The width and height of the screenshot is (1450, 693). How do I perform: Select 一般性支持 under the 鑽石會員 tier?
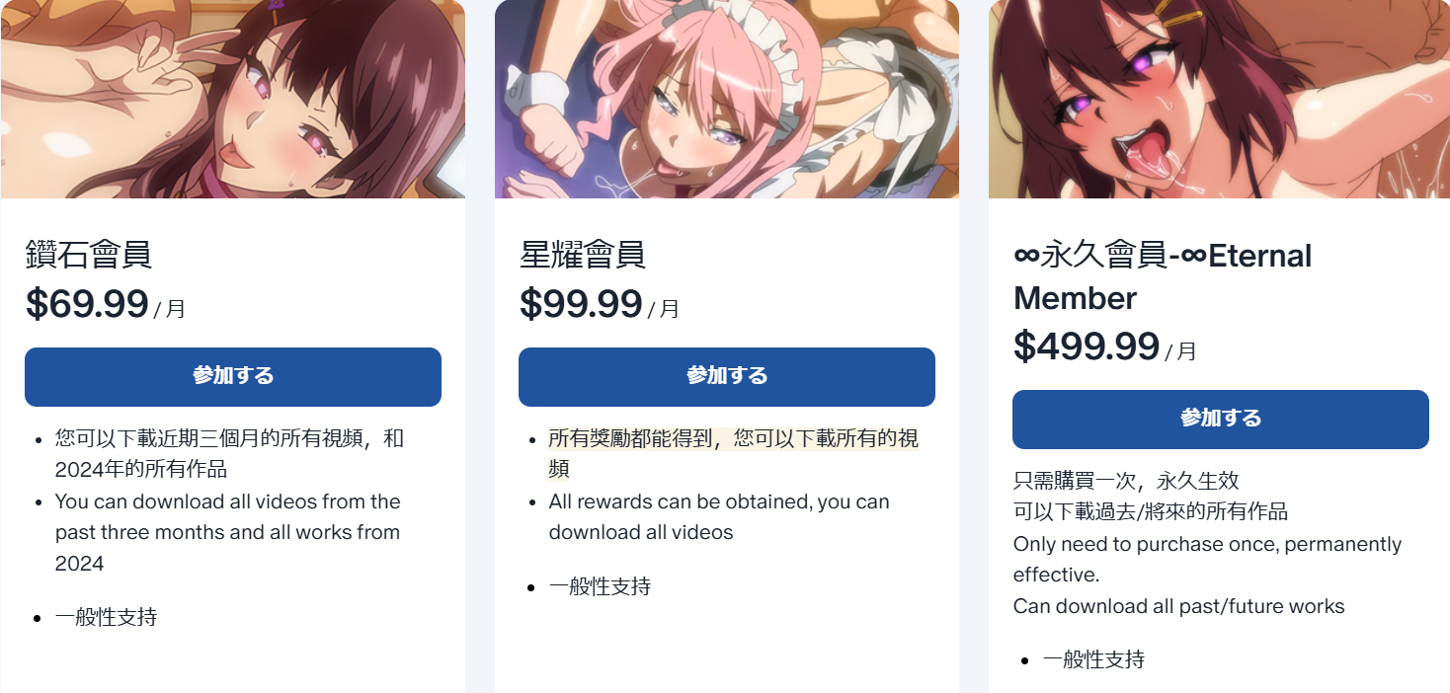pyautogui.click(x=106, y=618)
